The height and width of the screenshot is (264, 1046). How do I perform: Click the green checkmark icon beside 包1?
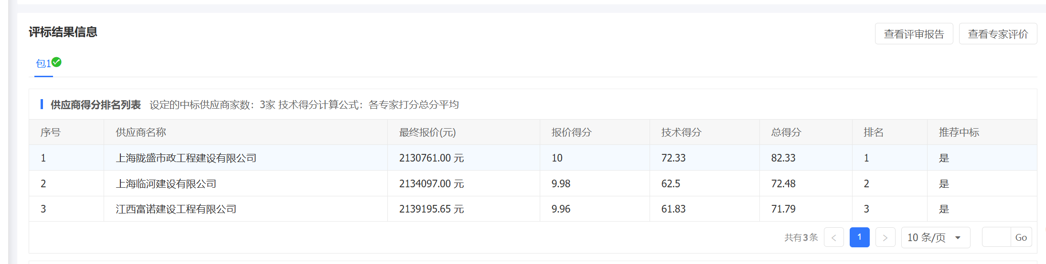(56, 62)
